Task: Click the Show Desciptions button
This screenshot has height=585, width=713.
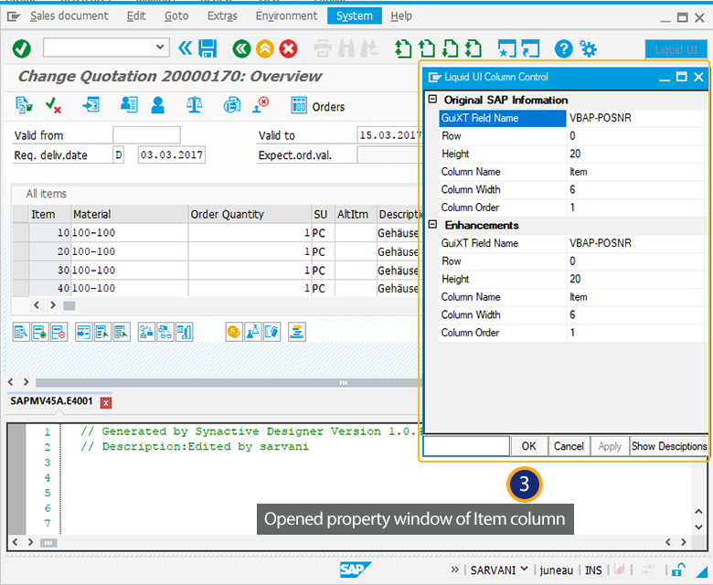Action: click(x=669, y=446)
